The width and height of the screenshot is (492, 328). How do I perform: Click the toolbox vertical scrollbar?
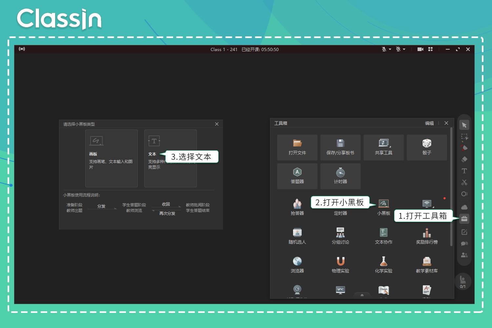point(451,187)
